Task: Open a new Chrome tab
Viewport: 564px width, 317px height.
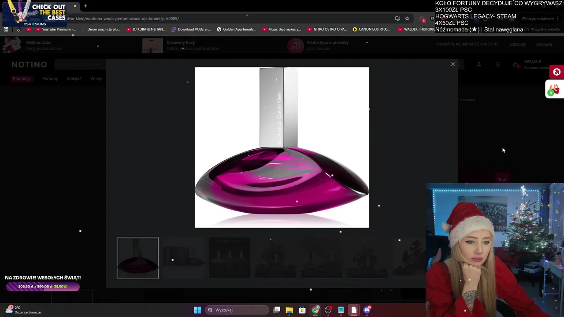Action: pyautogui.click(x=85, y=6)
